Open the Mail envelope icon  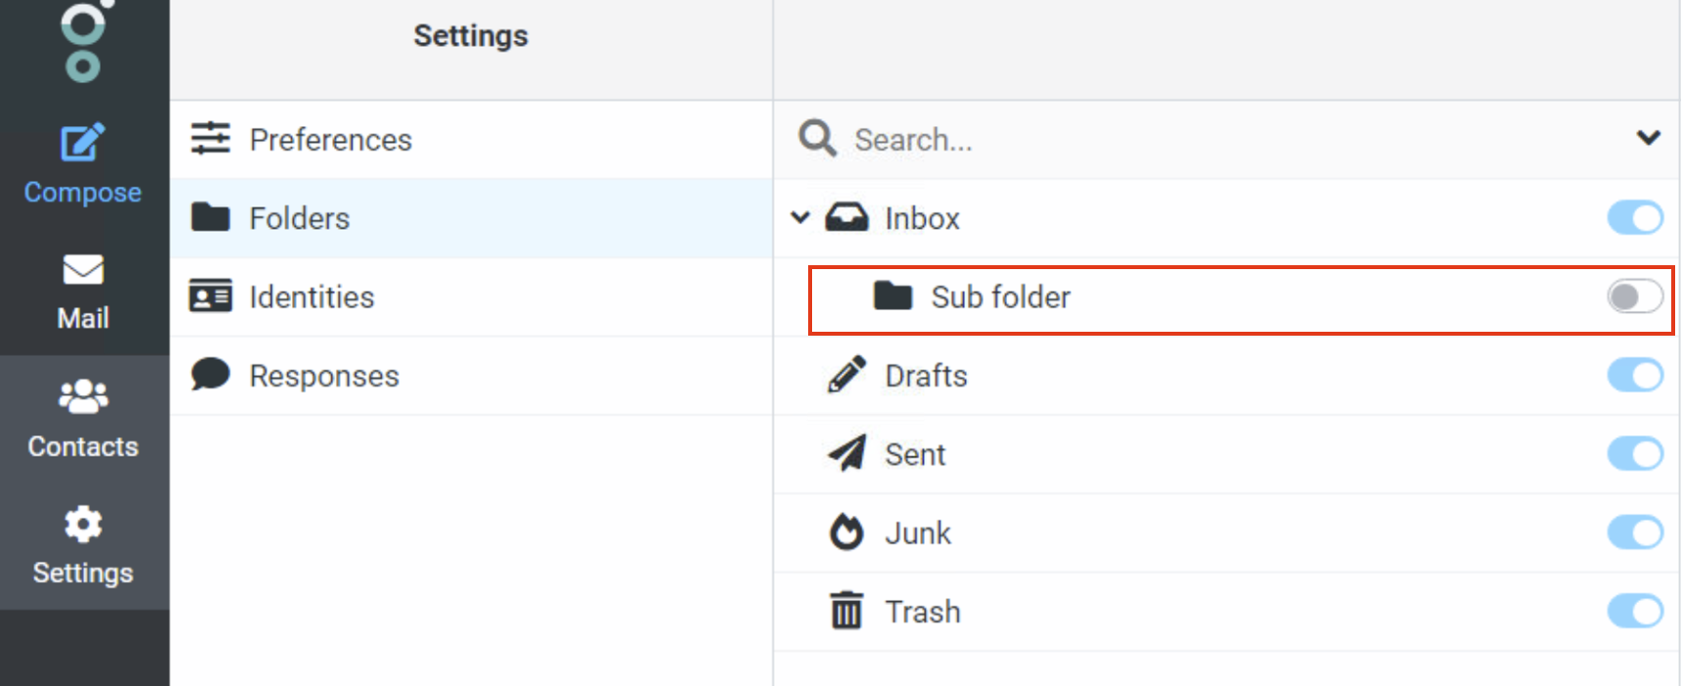point(83,269)
